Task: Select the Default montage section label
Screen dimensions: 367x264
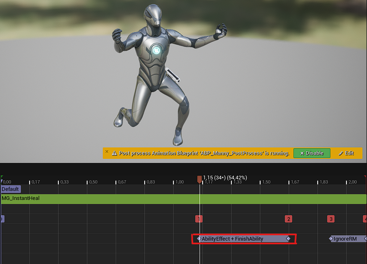Action: coord(10,189)
